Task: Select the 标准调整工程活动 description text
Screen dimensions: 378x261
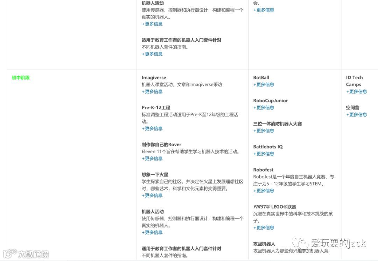Action: [190, 118]
